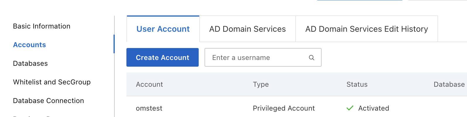The height and width of the screenshot is (117, 467).
Task: Click the Status column header
Action: [x=357, y=84]
